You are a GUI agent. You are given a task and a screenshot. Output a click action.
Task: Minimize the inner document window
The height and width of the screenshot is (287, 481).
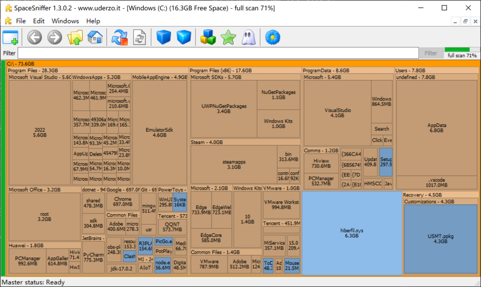tap(455, 21)
